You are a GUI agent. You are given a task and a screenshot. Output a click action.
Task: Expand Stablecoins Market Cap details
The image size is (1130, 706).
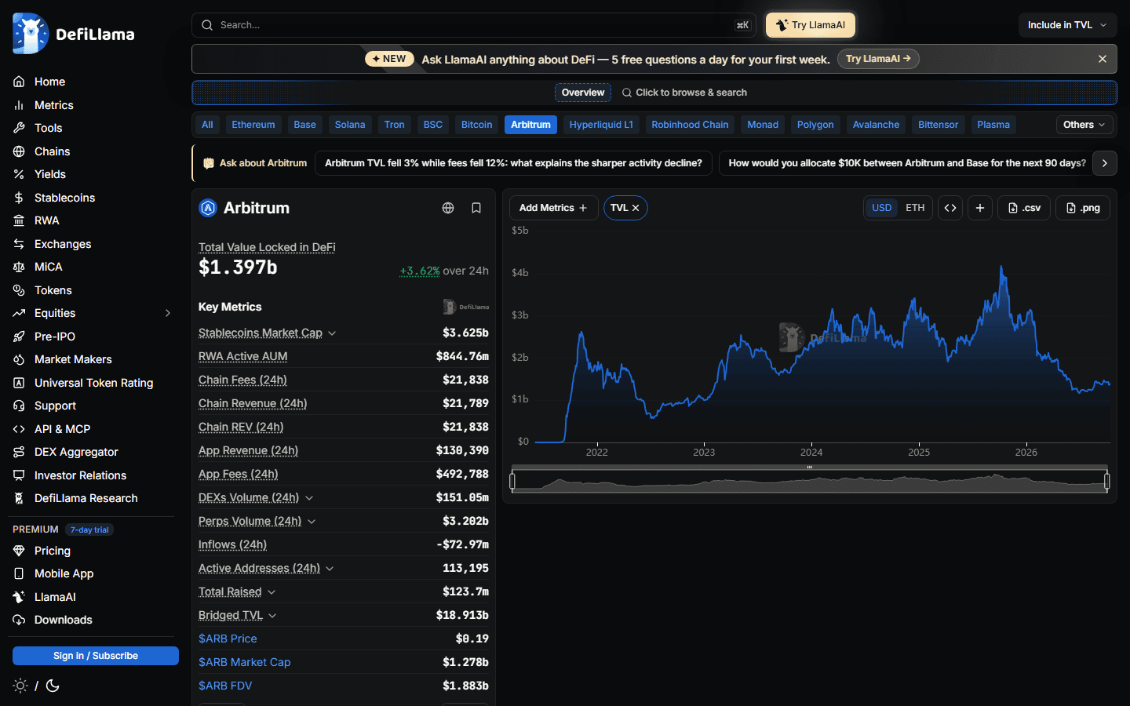(x=332, y=333)
